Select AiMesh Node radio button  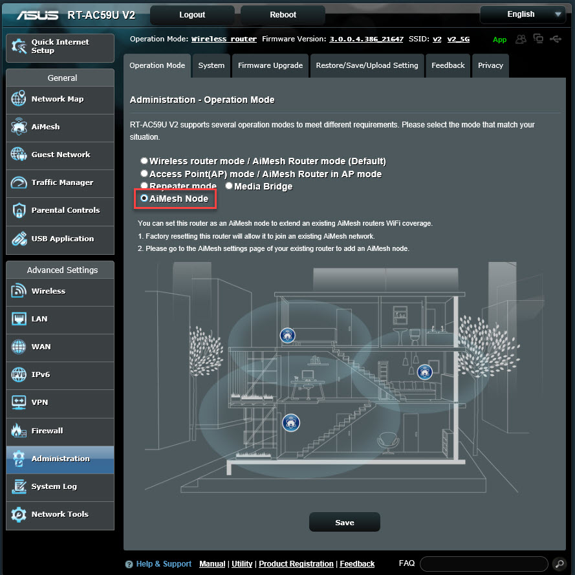tap(144, 198)
